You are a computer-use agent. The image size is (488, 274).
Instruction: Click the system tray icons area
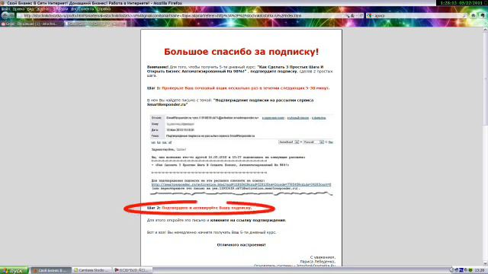coord(462,271)
